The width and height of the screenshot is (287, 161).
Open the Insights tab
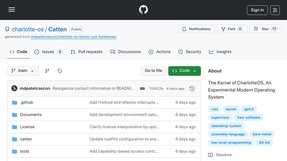[x=220, y=52]
